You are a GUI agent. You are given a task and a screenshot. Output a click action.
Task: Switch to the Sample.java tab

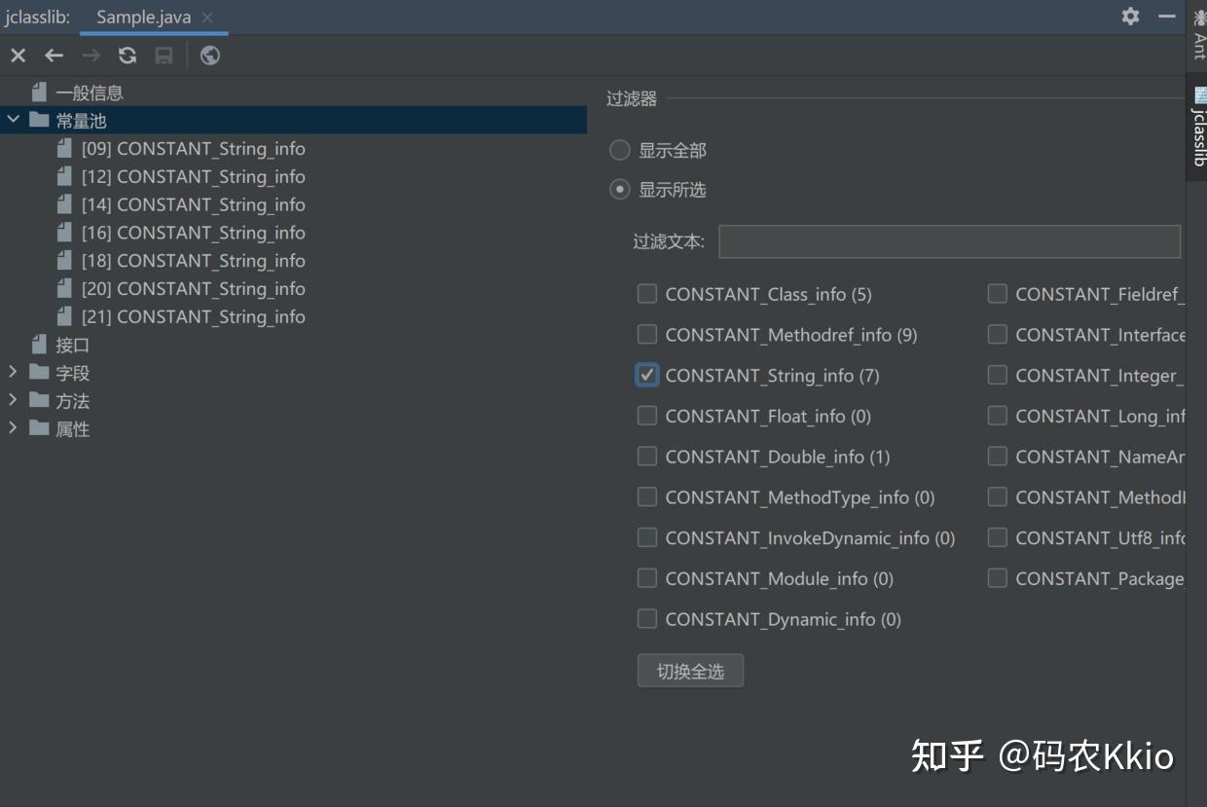pyautogui.click(x=143, y=18)
